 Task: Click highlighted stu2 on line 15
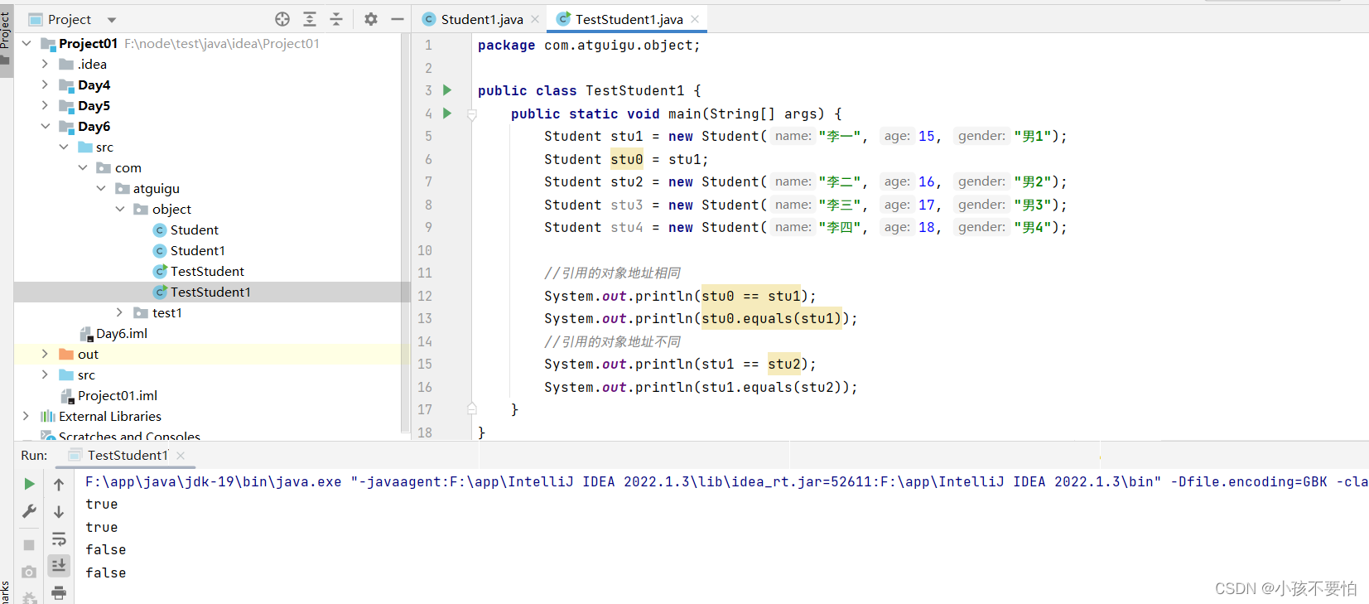pos(783,364)
